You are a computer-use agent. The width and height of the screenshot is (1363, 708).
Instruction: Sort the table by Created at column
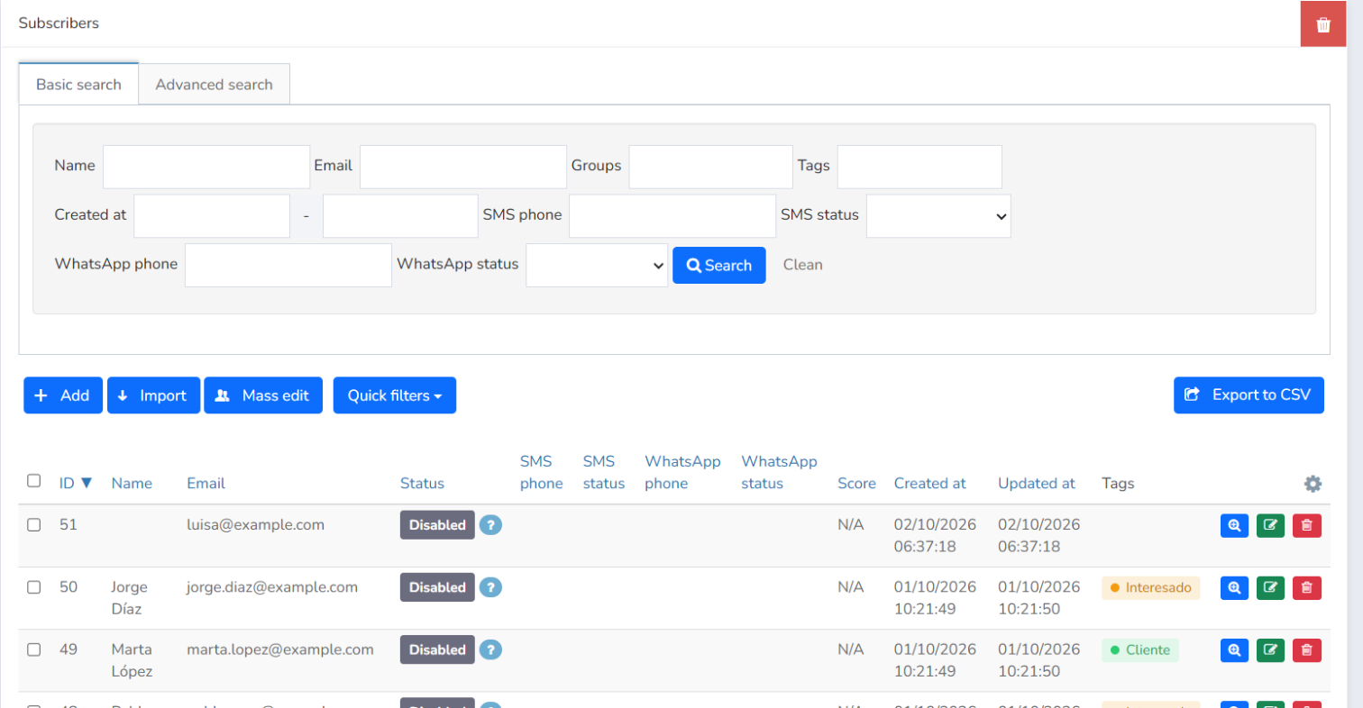929,483
